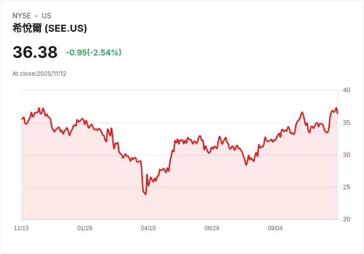The image size is (364, 254).
Task: Click the US market label
Action: [46, 16]
